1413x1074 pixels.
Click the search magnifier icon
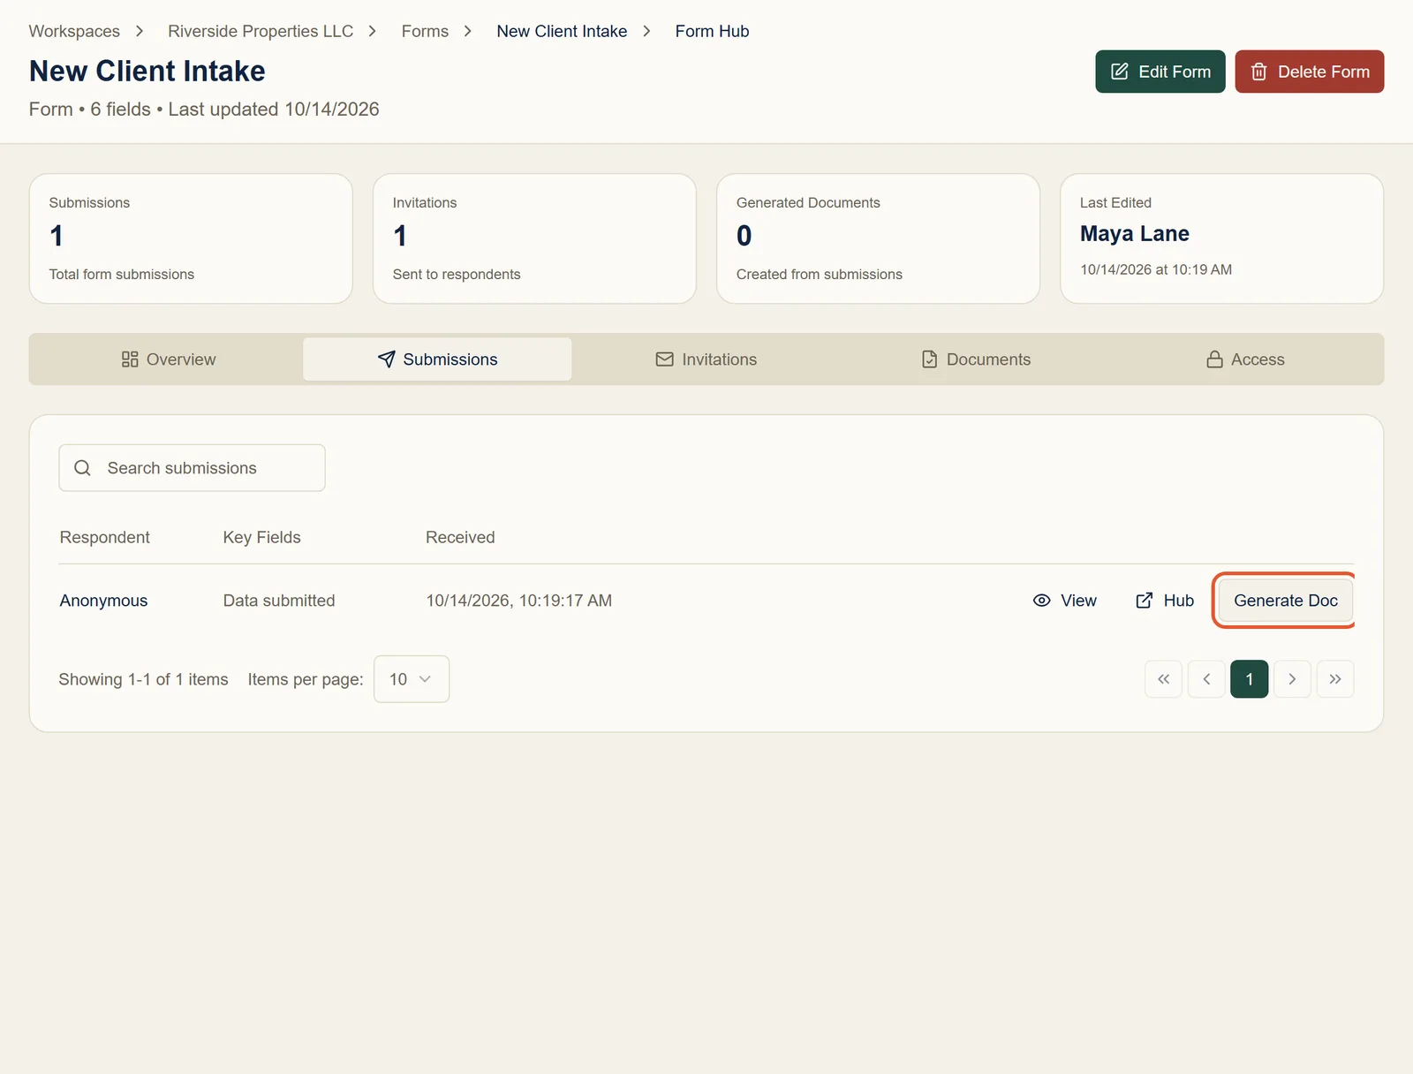click(x=82, y=468)
